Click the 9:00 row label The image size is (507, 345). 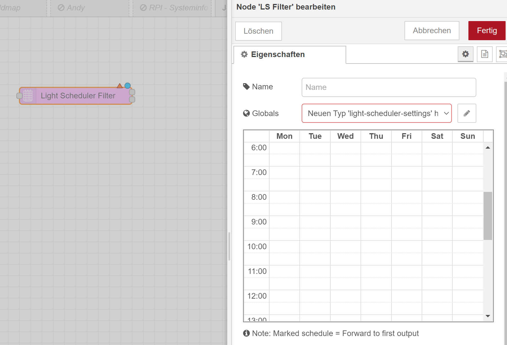click(259, 222)
